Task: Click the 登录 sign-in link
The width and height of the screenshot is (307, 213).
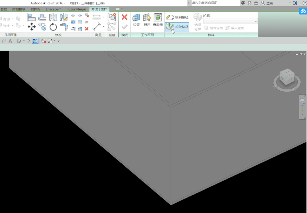Action: (x=269, y=3)
